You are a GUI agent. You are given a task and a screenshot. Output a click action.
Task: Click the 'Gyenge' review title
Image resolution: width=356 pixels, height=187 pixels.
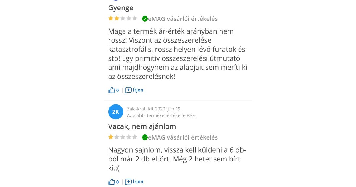(x=121, y=8)
